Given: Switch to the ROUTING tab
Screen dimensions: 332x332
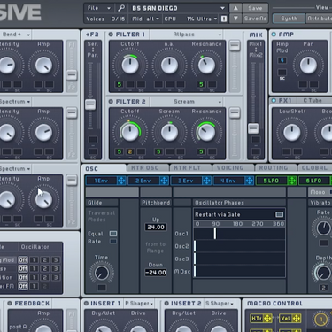Looking at the screenshot, I should click(x=274, y=168).
